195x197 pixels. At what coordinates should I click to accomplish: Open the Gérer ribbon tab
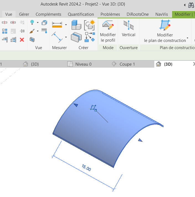pos(24,14)
